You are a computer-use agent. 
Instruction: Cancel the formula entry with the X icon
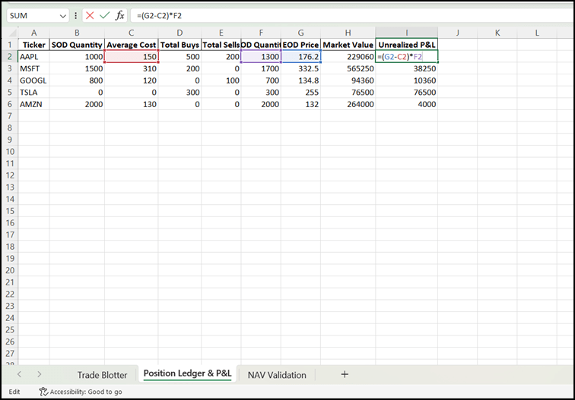coord(90,15)
